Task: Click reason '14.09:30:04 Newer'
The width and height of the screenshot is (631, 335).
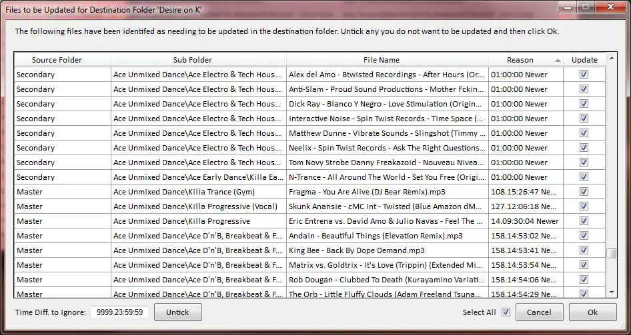Action: point(525,221)
